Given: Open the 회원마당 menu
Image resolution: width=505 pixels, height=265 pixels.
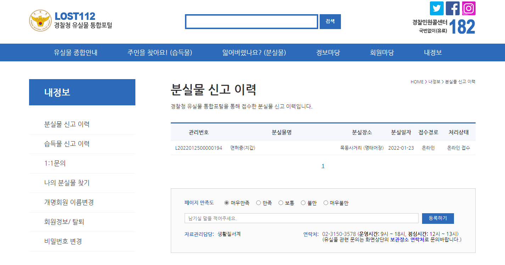Looking at the screenshot, I should tap(382, 53).
